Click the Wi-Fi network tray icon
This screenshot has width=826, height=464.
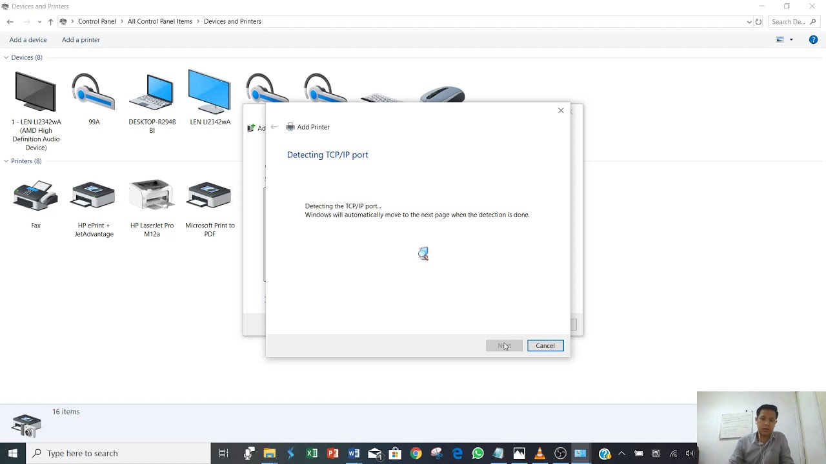[673, 453]
